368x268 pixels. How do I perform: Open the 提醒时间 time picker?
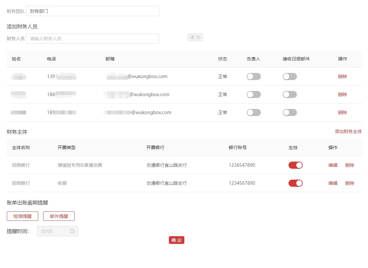(x=55, y=231)
